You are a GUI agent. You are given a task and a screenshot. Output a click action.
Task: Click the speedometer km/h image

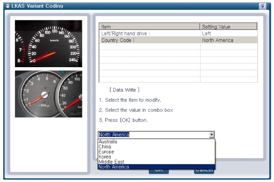click(48, 44)
